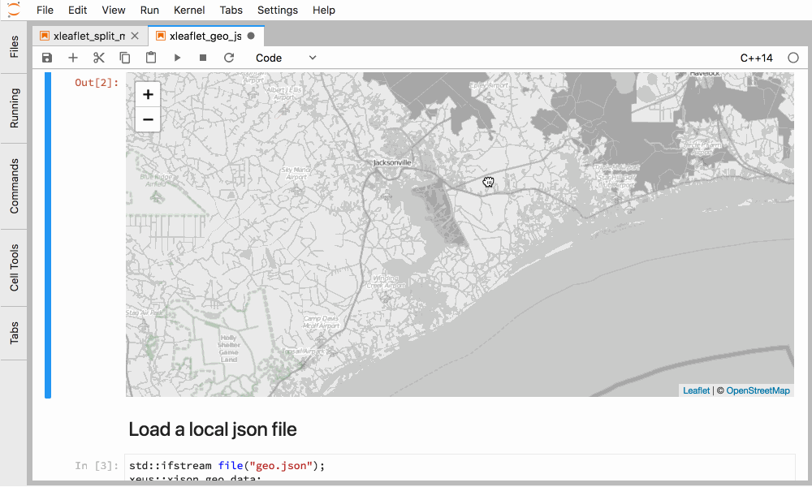Zoom in on the map

pyautogui.click(x=148, y=94)
